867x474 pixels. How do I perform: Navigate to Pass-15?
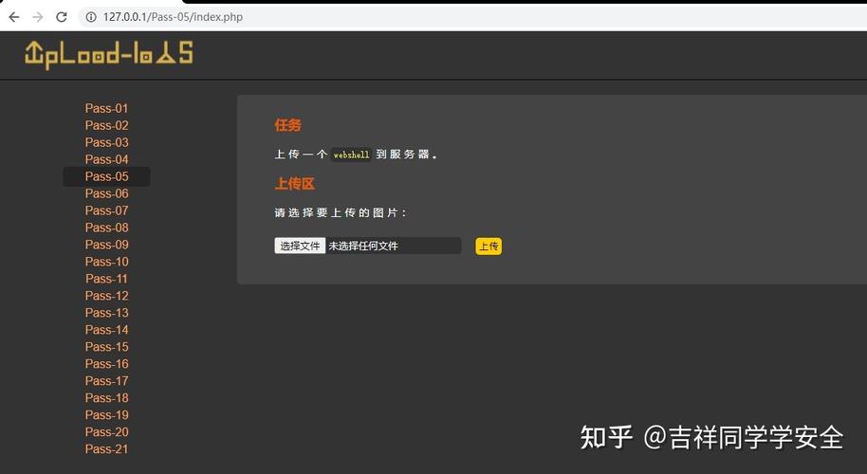tap(107, 347)
